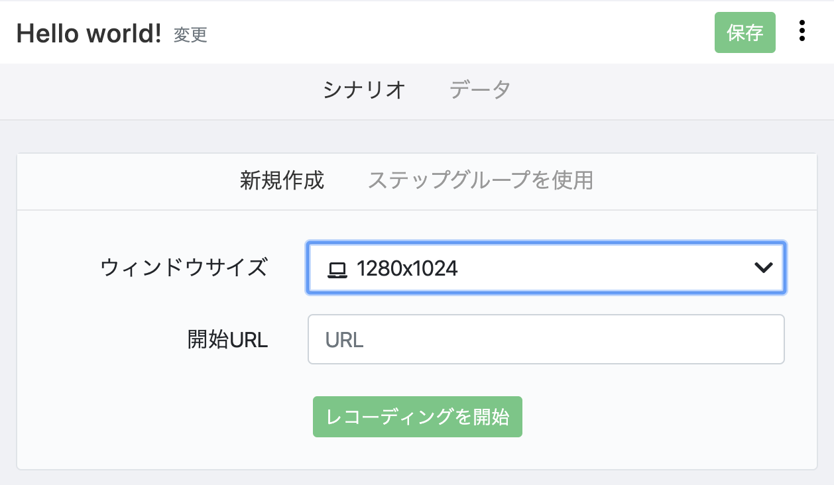The height and width of the screenshot is (485, 834).
Task: Select the 新規作成 tab
Action: [282, 180]
